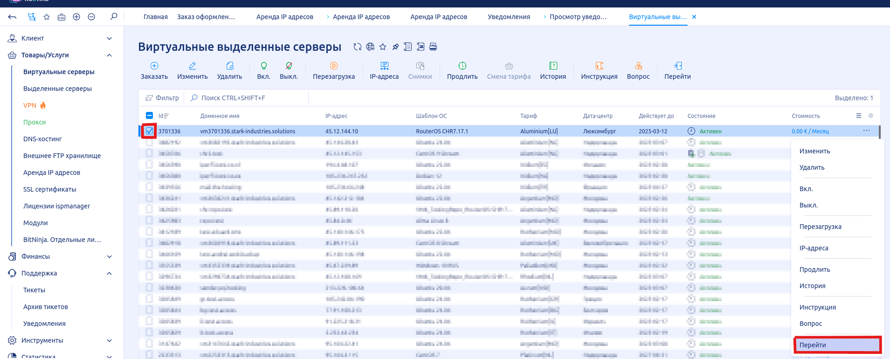890x359 pixels.
Task: Sort table by the Id column
Action: click(x=163, y=116)
